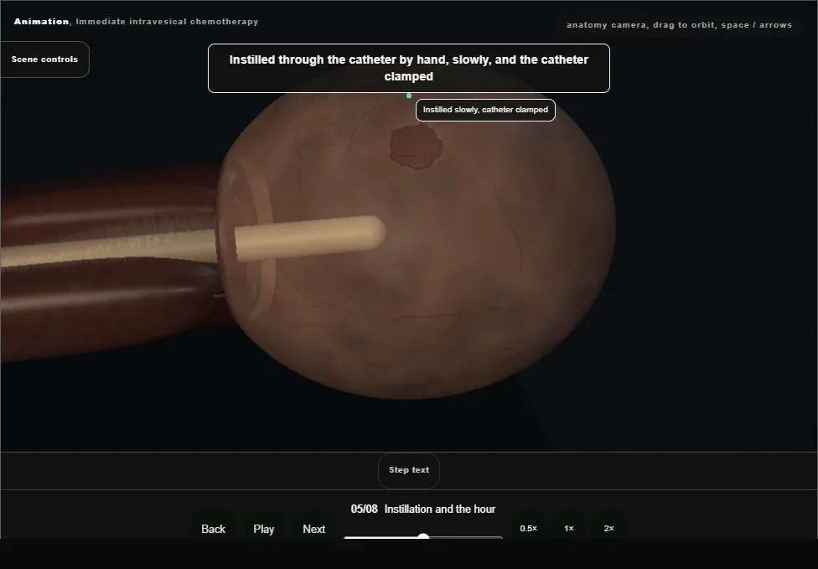This screenshot has width=818, height=569.
Task: Click the teal annotation marker dot
Action: click(409, 96)
